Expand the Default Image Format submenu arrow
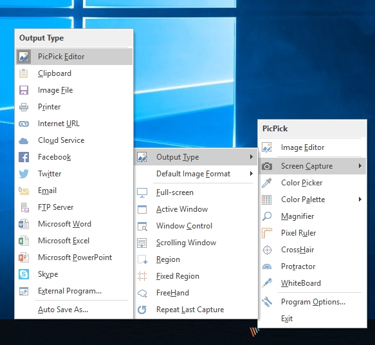 251,173
